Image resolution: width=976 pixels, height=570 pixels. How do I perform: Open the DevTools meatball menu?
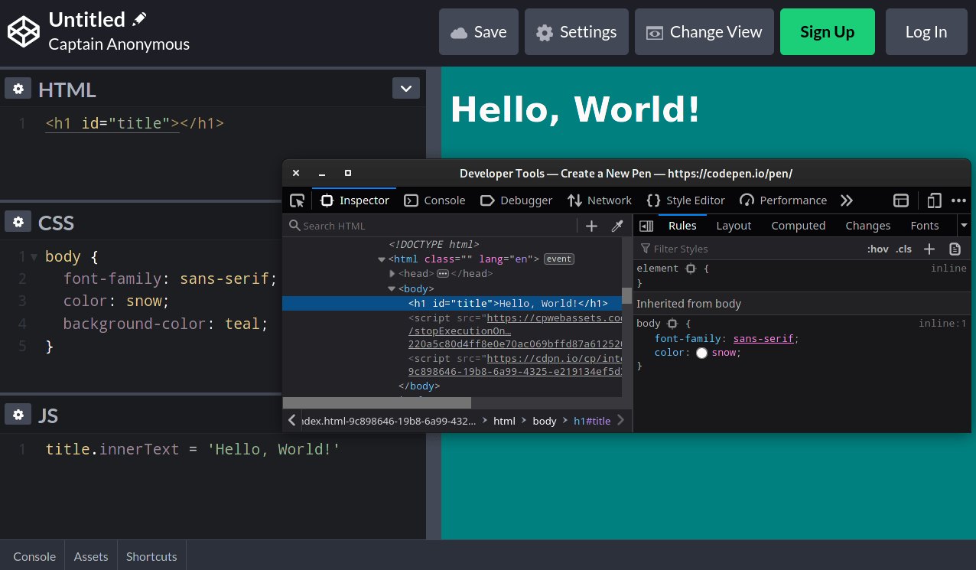(959, 200)
